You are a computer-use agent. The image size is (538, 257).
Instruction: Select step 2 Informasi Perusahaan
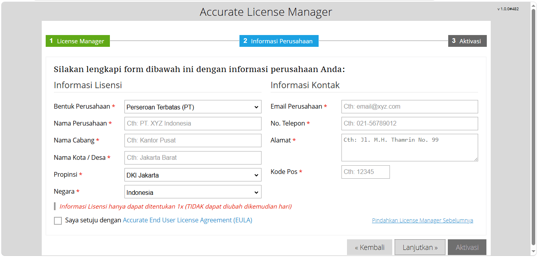pyautogui.click(x=279, y=41)
